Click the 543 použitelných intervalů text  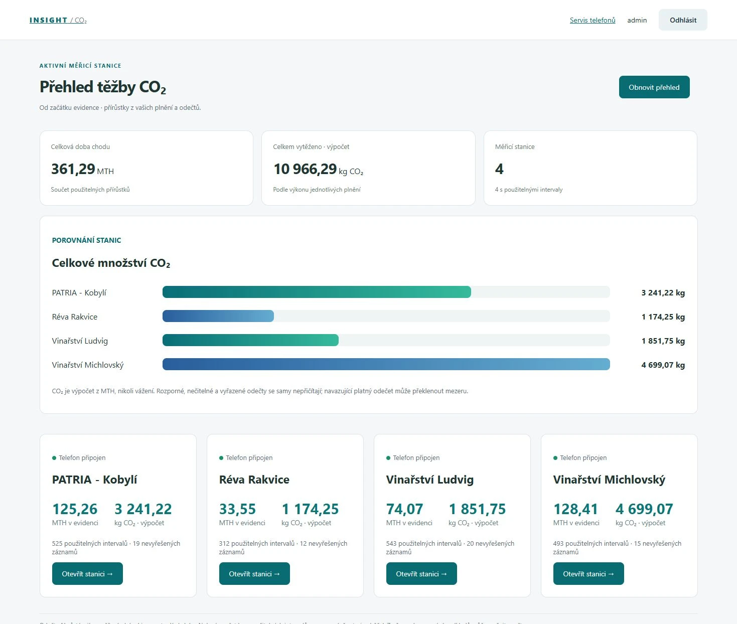pos(424,543)
